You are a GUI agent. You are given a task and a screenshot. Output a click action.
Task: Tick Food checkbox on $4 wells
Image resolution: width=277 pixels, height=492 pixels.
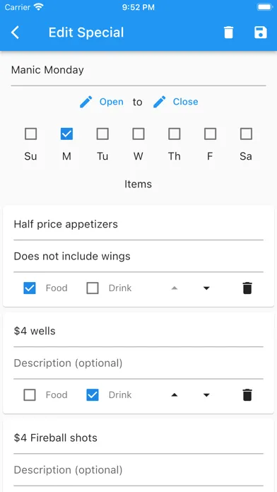(30, 394)
